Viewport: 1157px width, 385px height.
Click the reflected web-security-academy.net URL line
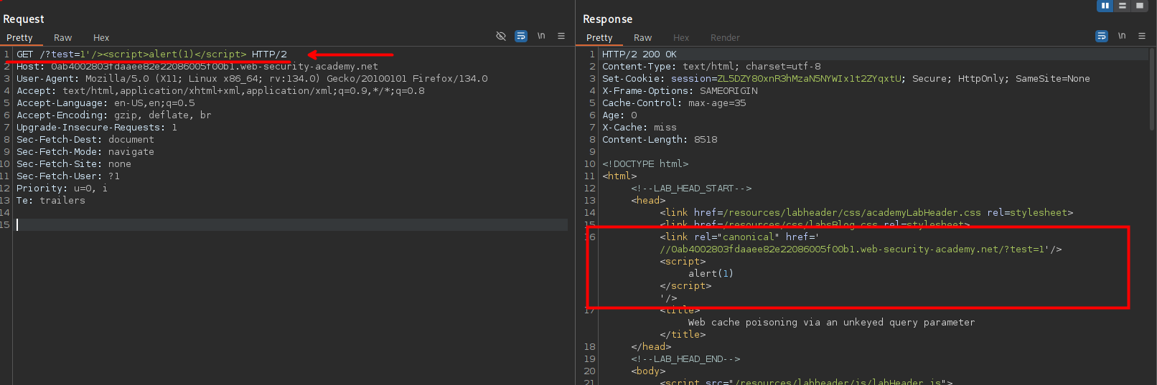pyautogui.click(x=861, y=249)
